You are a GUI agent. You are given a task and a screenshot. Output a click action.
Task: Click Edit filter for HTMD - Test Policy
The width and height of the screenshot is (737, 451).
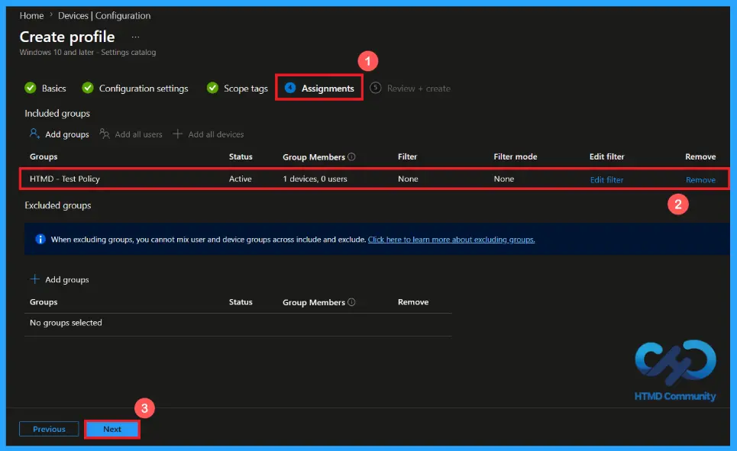(606, 179)
